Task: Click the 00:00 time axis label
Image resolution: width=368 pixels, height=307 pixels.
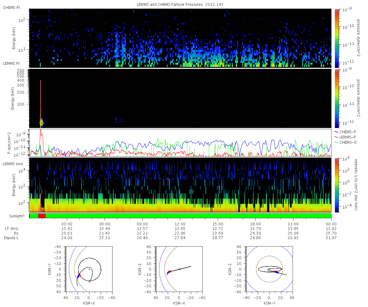Action: [x=331, y=224]
